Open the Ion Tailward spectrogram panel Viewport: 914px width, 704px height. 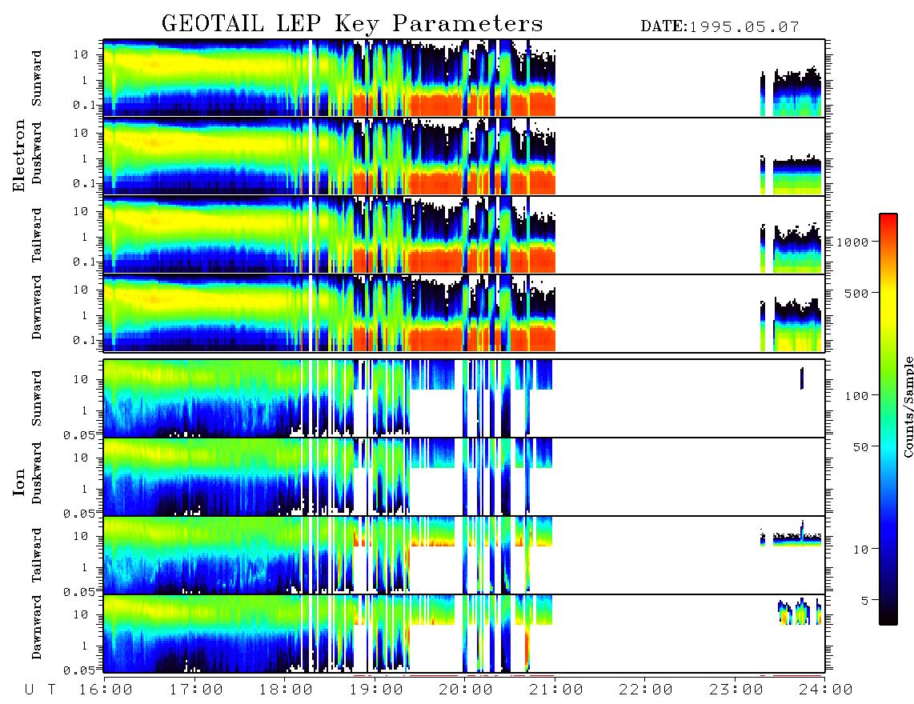[x=464, y=555]
